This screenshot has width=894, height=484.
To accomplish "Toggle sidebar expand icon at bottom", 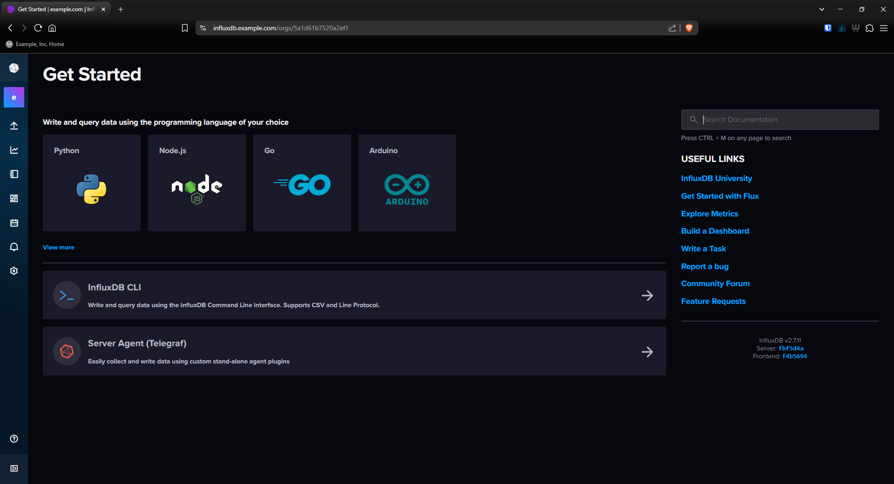I will (14, 469).
